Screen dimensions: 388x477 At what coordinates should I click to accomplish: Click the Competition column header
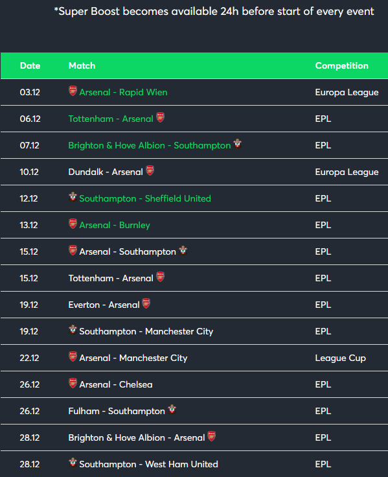click(341, 65)
